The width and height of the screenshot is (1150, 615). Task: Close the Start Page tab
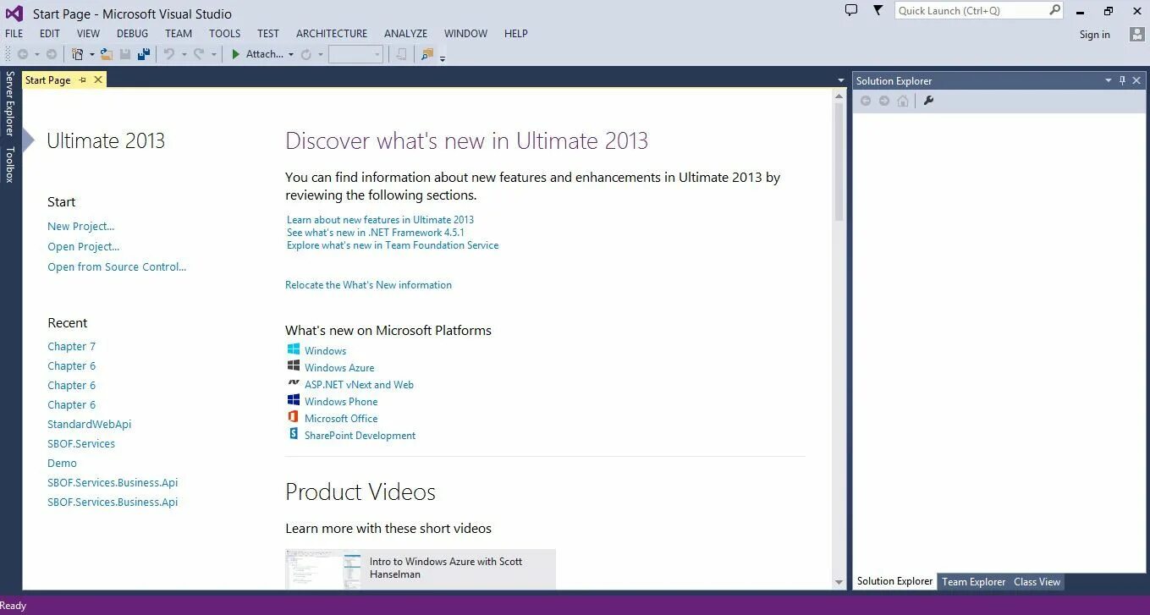(x=98, y=80)
